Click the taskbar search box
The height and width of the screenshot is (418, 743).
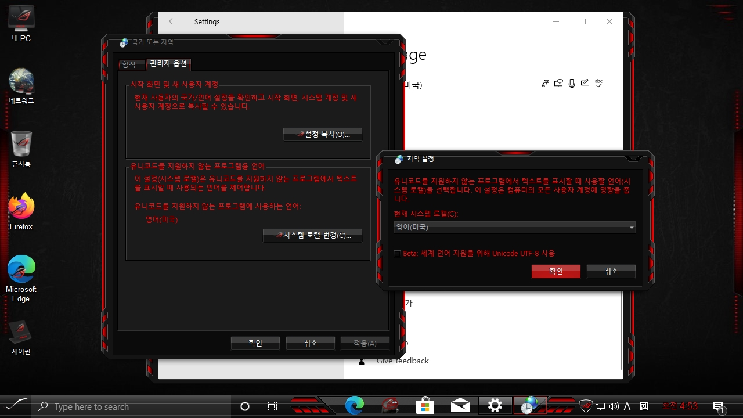[131, 406]
